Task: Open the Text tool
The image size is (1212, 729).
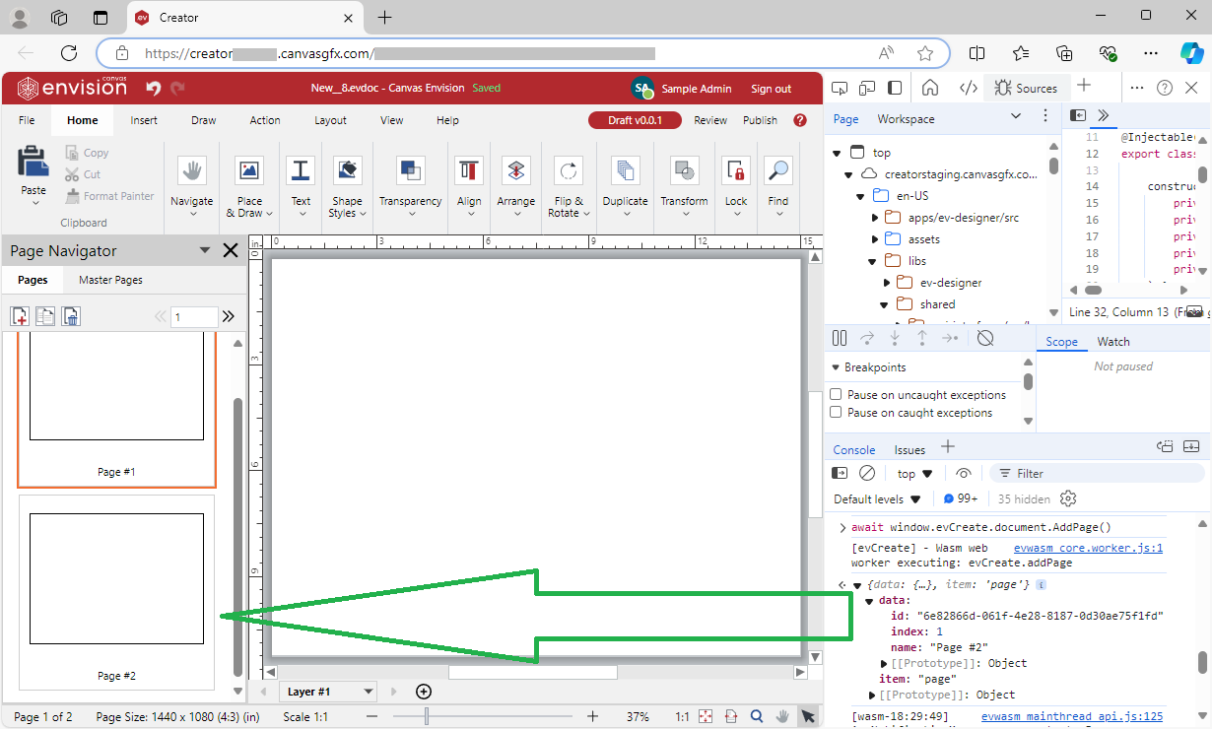Action: coord(301,170)
